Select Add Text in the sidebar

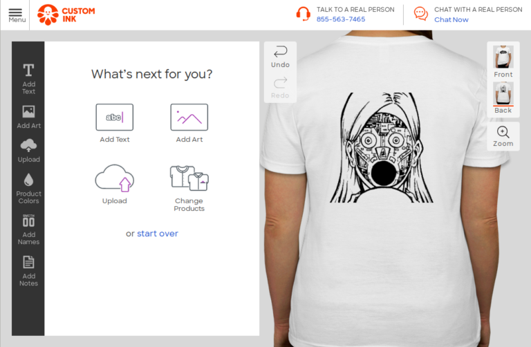click(x=28, y=79)
